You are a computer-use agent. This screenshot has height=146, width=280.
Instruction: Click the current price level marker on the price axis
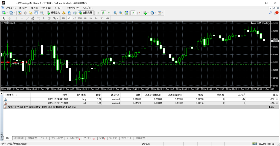[x=274, y=41]
